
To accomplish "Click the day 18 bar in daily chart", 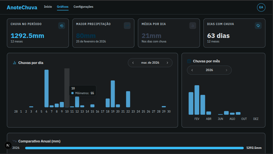I will [x=108, y=103].
